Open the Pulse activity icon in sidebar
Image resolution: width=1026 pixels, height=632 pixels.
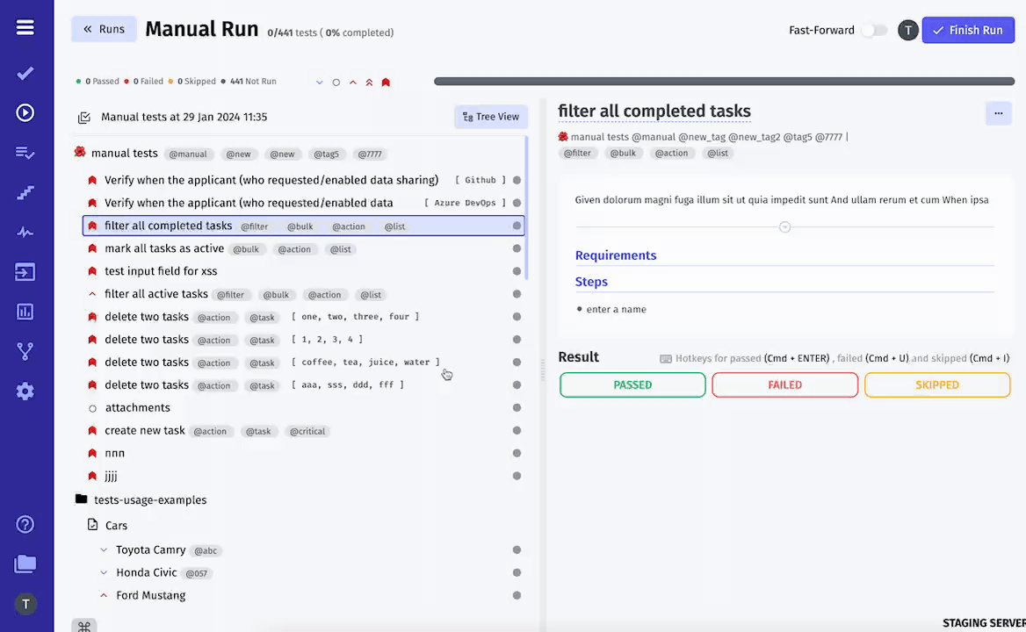coord(25,232)
